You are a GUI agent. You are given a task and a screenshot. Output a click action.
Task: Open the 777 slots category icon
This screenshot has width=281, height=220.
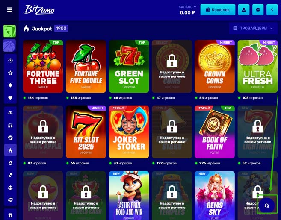pos(10,113)
